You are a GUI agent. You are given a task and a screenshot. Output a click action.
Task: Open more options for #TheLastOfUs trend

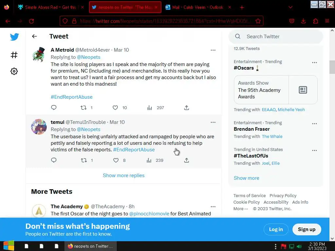(x=314, y=150)
